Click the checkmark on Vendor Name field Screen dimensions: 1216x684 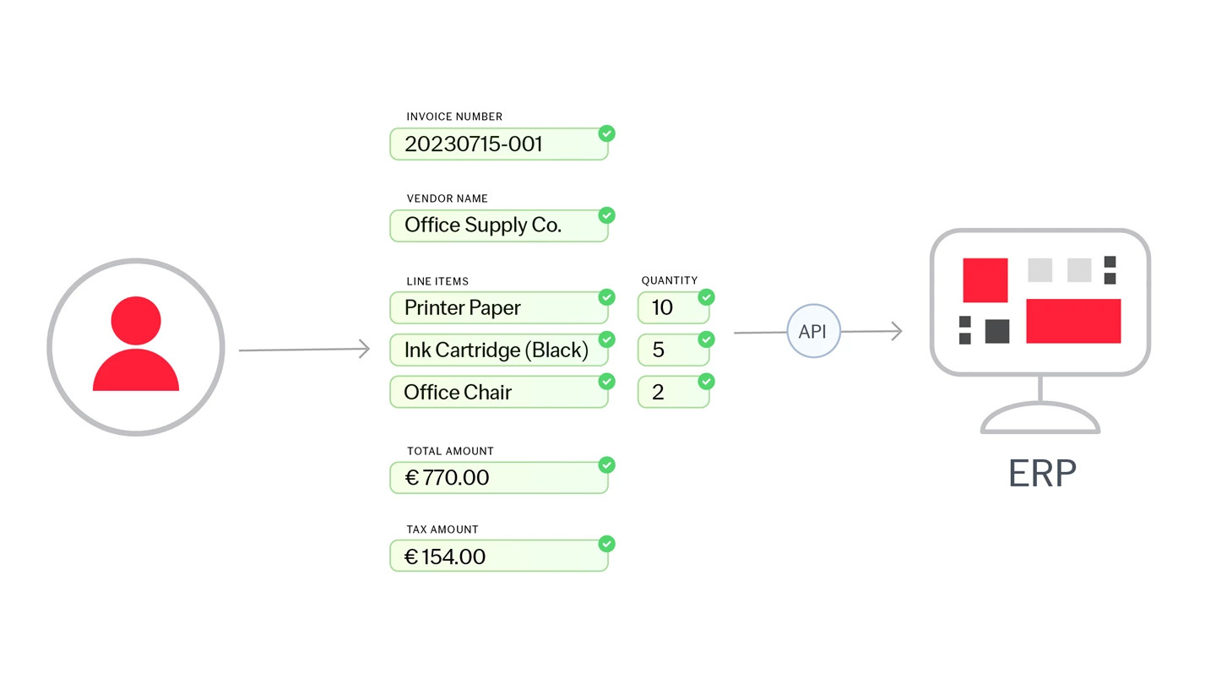[606, 215]
